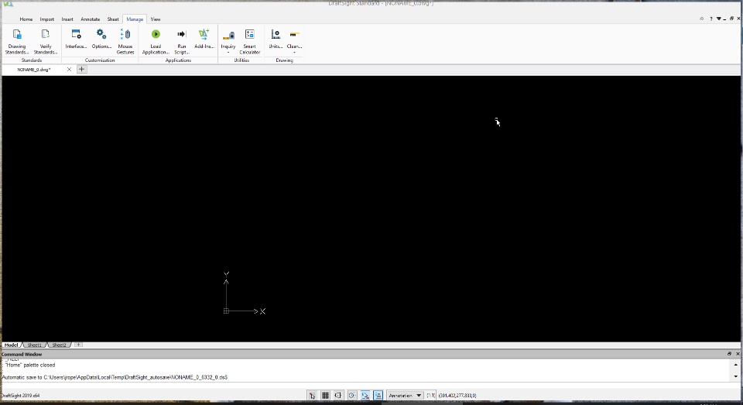Image resolution: width=743 pixels, height=405 pixels.
Task: Select the NONAME_0.dwg document tab
Action: pos(34,69)
